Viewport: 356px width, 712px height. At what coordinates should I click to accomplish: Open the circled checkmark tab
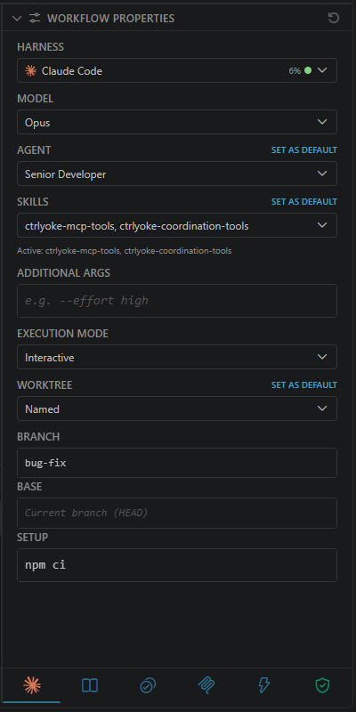(148, 685)
